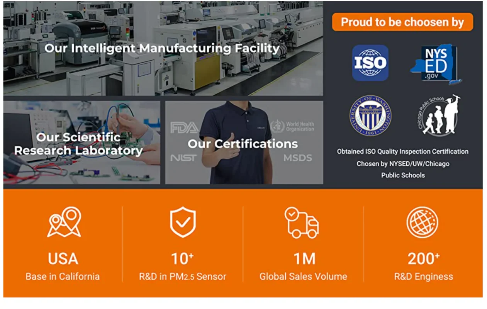Click the NYSED.gov logo
The image size is (487, 309).
(436, 64)
